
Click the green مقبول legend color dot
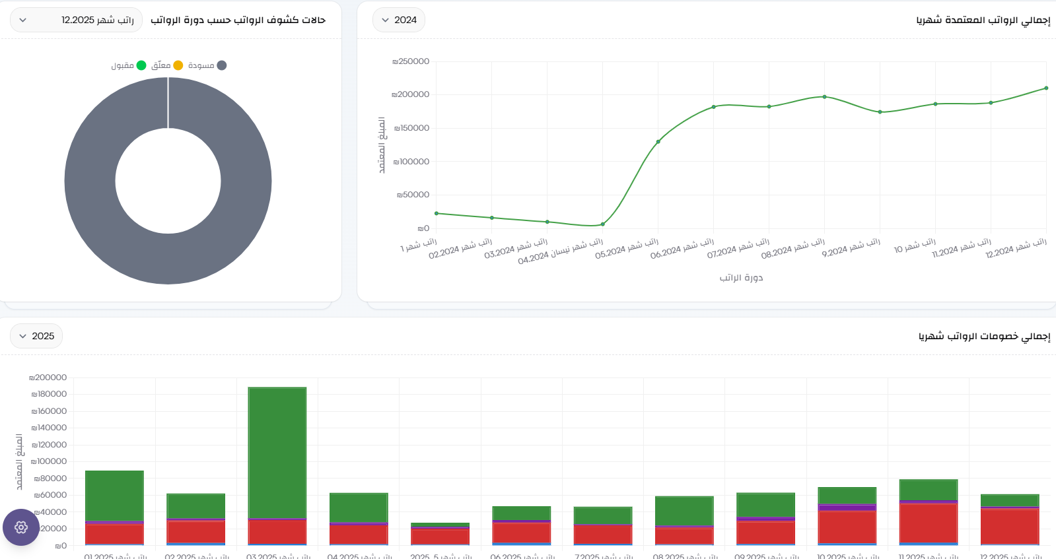click(141, 65)
